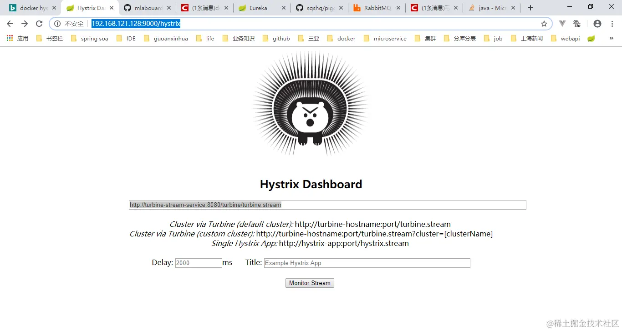Open the docker bookmark folder
Viewport: 622px width, 331px height.
click(342, 38)
